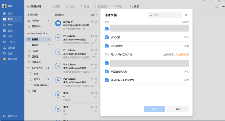Expand the 标签 tags section
The height and width of the screenshot is (121, 225).
(x=26, y=91)
